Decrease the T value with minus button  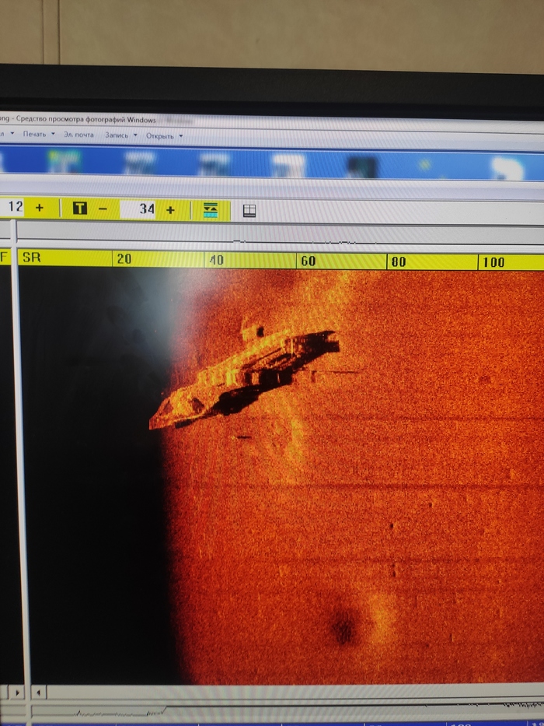[x=103, y=209]
